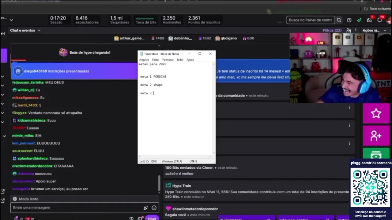Click the UTF-8 status in Notepad
Screen dimensions: 392x220
[x=193, y=161]
